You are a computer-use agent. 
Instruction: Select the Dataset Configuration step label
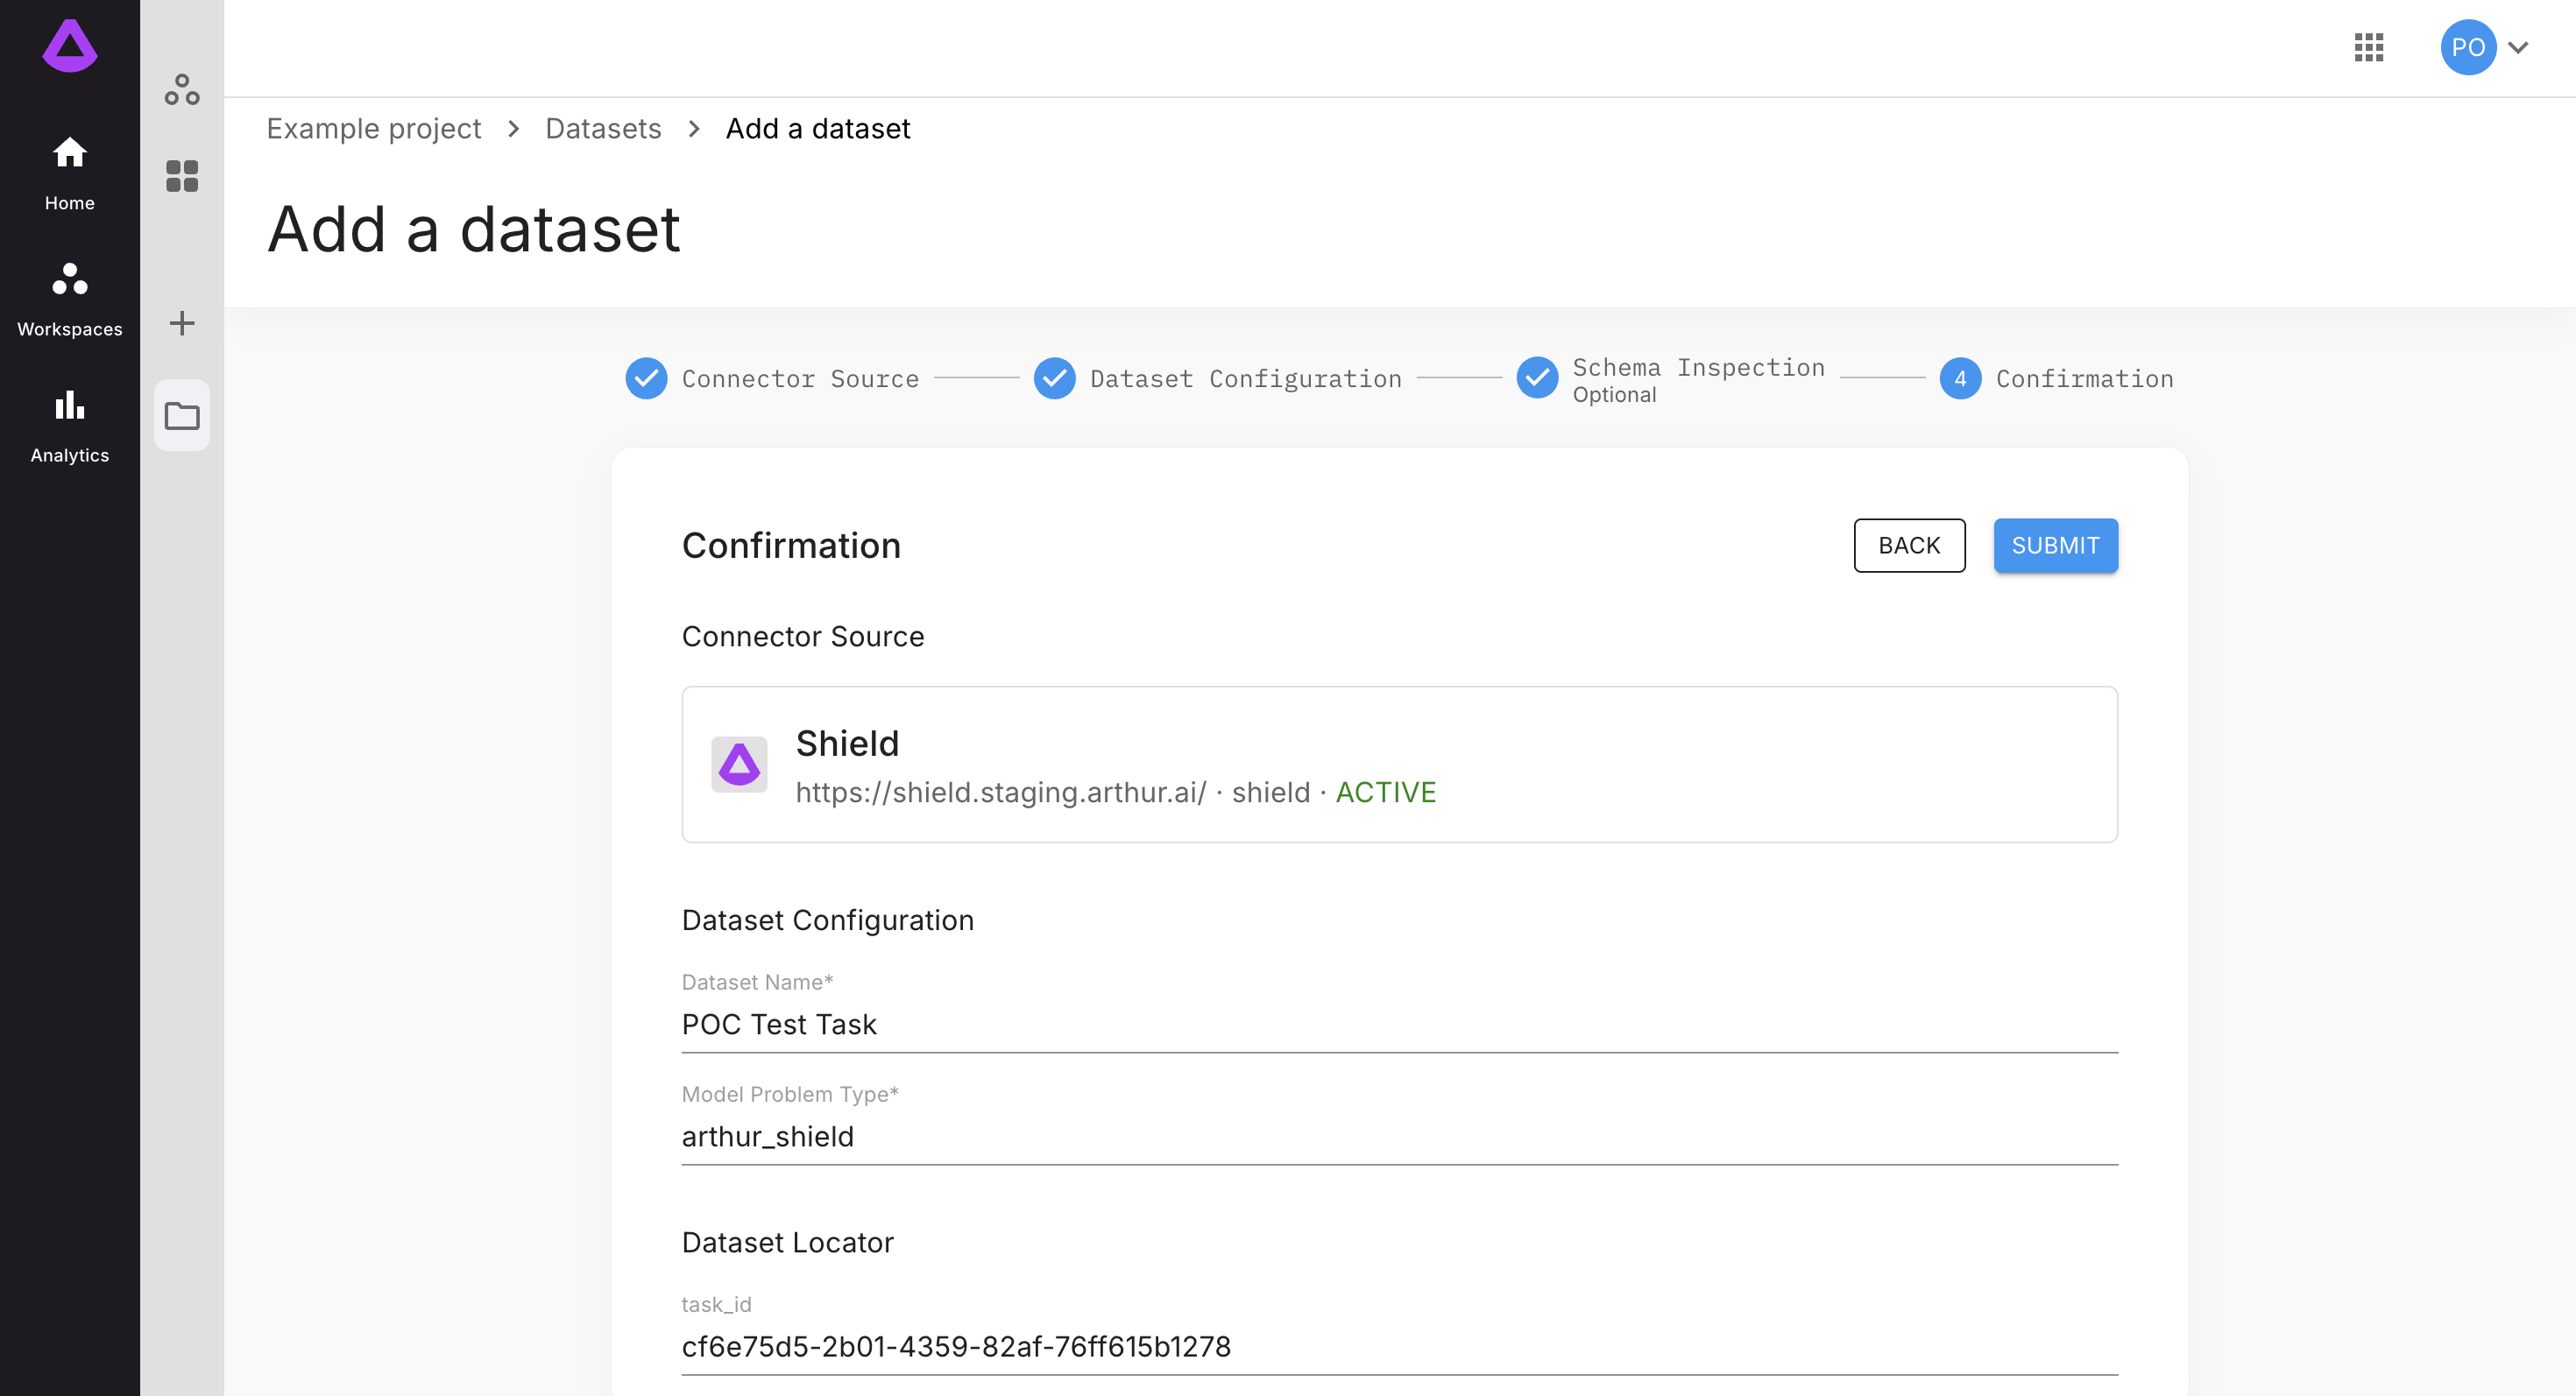(1246, 378)
